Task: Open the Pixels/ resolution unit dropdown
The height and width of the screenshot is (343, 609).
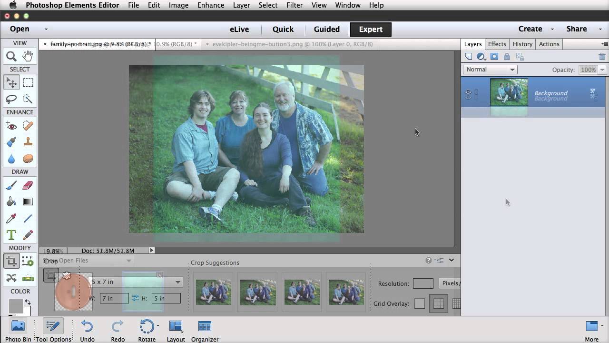Action: (x=450, y=283)
